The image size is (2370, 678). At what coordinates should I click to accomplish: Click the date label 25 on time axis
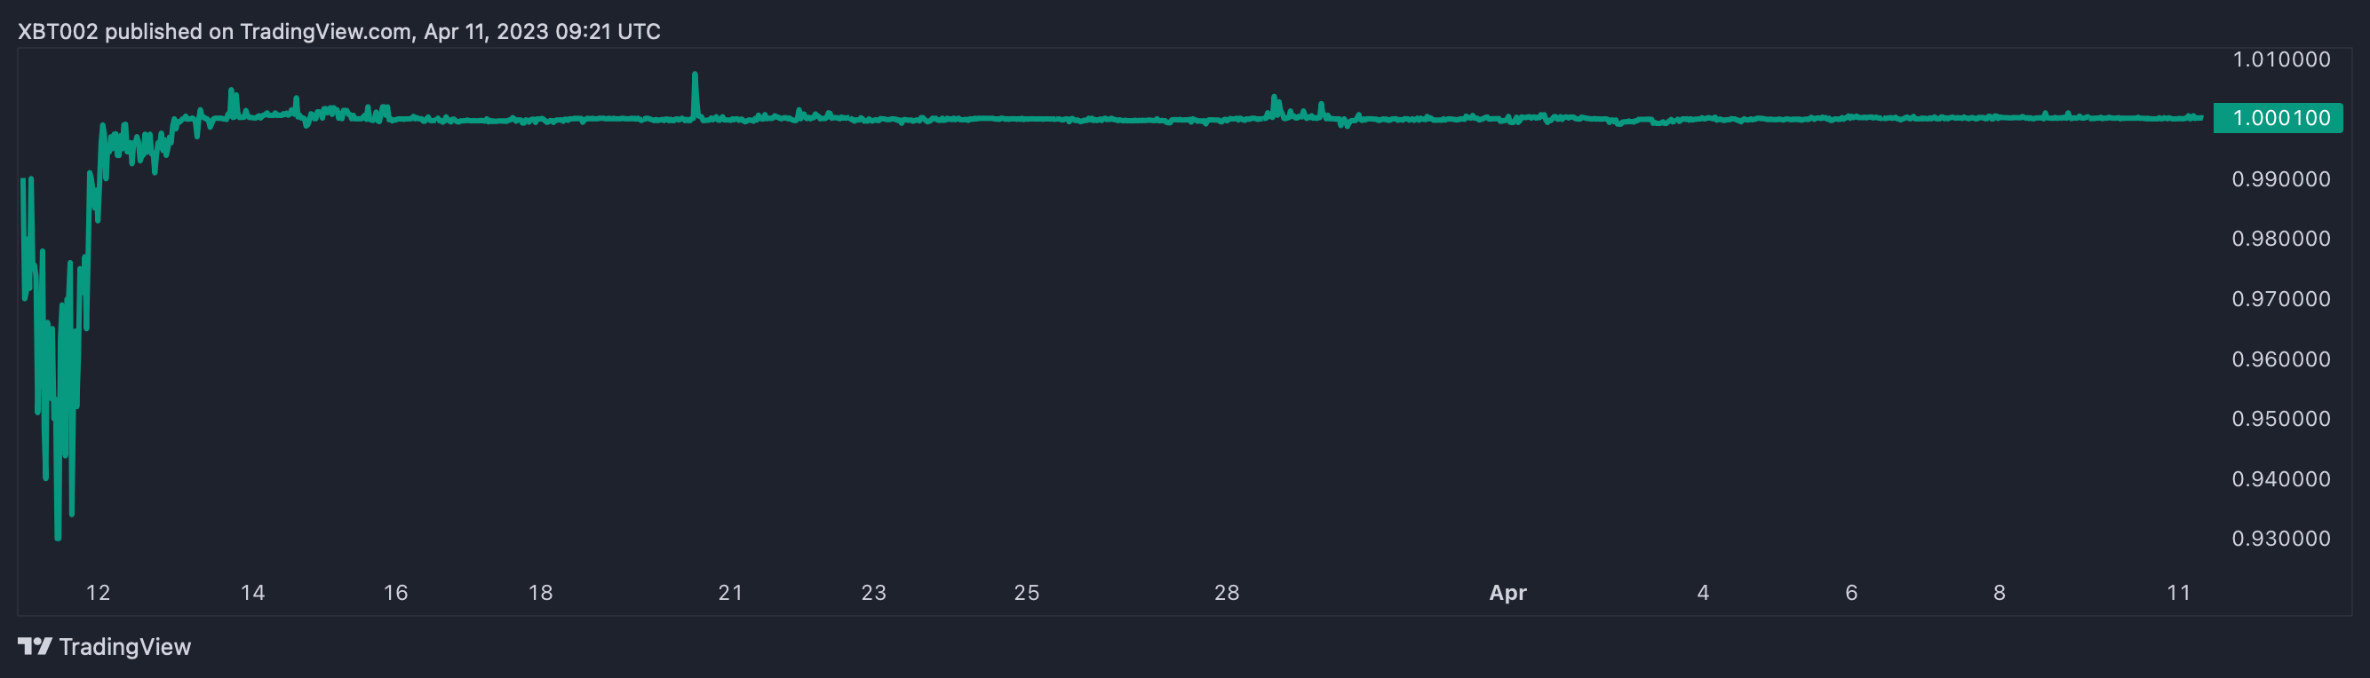pos(1027,593)
